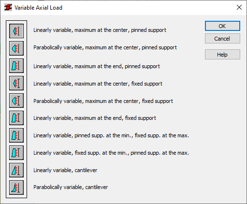This screenshot has height=204, width=247.
Task: Click the Variable Axial Load title bar icon
Action: click(8, 7)
